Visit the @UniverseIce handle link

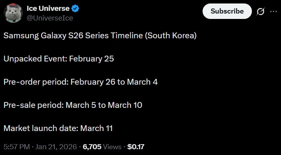pos(50,18)
